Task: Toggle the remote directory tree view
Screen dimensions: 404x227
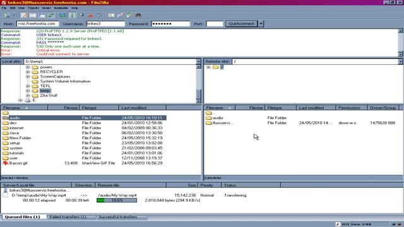Action: (42, 15)
